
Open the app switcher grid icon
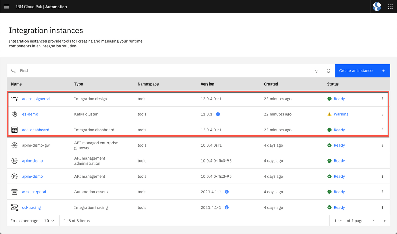(390, 7)
